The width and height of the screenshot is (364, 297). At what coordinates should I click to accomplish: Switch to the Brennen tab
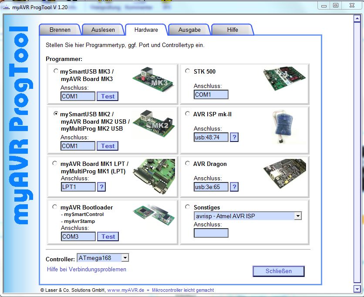60,30
